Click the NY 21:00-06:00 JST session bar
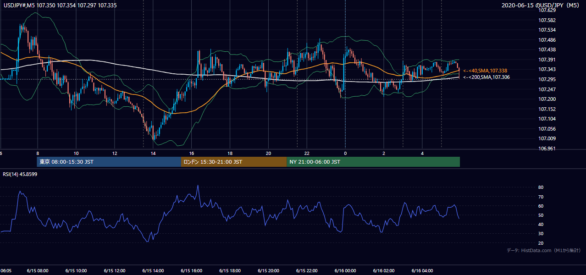The width and height of the screenshot is (586, 275). [373, 162]
